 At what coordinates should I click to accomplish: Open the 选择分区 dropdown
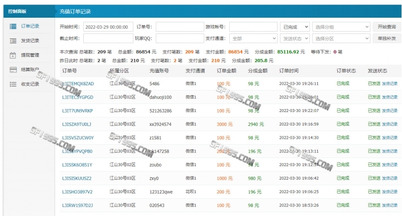[x=341, y=38]
